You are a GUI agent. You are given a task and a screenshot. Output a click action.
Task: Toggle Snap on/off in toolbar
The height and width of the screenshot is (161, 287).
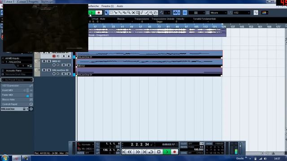point(185,13)
